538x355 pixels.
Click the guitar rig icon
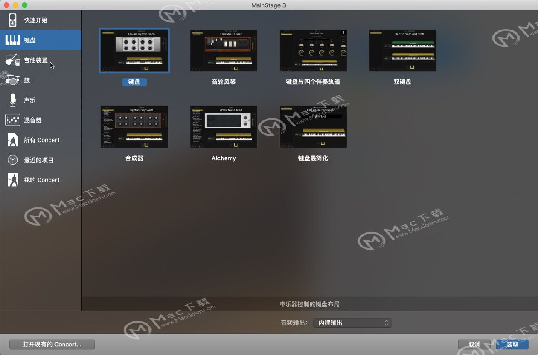[x=13, y=60]
